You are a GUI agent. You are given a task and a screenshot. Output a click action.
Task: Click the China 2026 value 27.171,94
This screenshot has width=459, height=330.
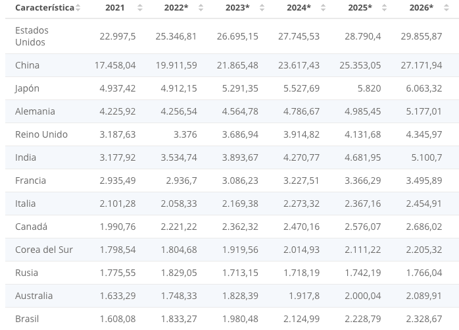pos(422,65)
